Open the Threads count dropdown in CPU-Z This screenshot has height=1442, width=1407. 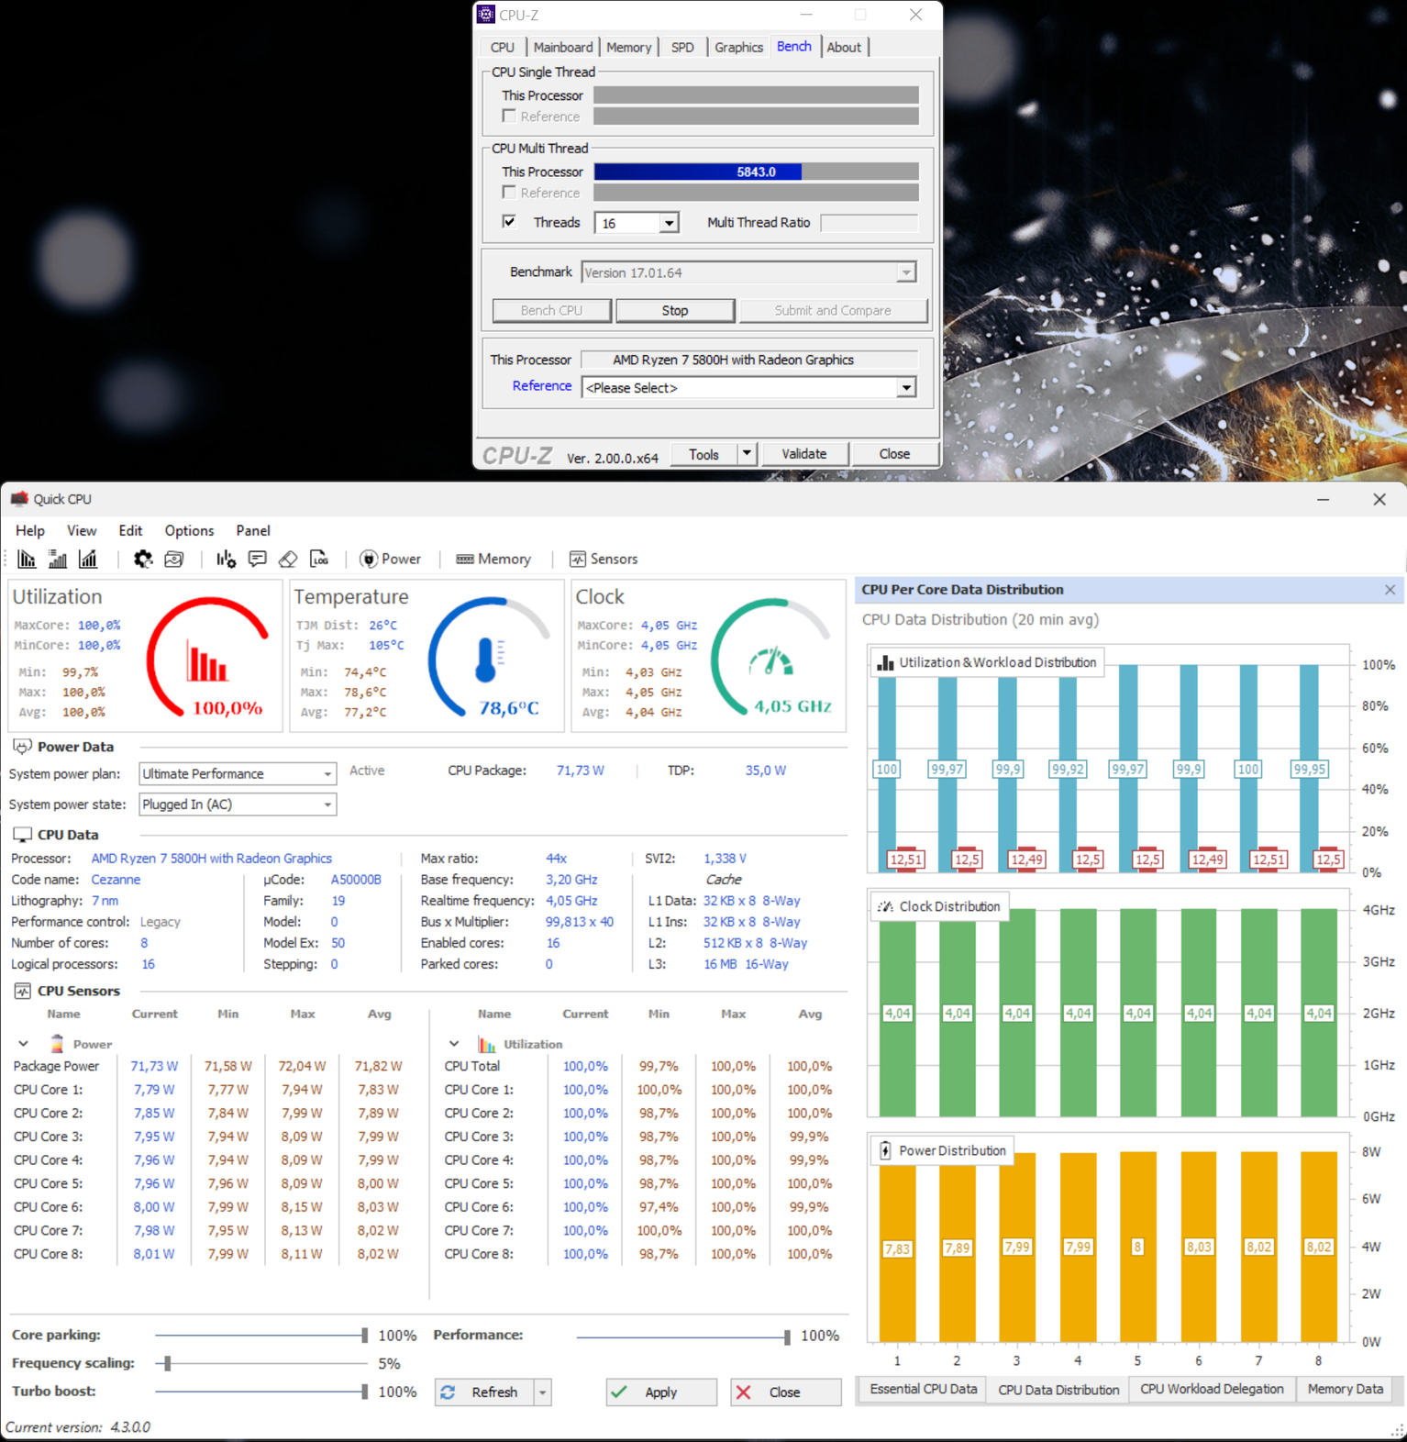(669, 223)
